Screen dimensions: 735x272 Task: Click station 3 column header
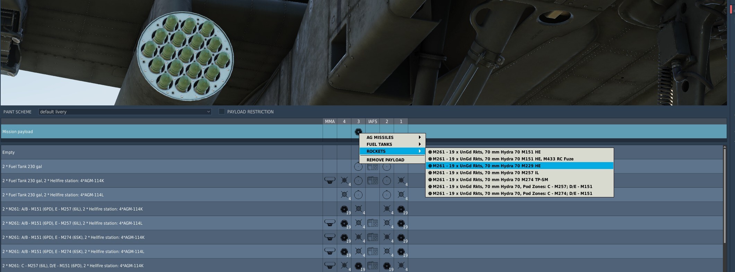(x=358, y=121)
